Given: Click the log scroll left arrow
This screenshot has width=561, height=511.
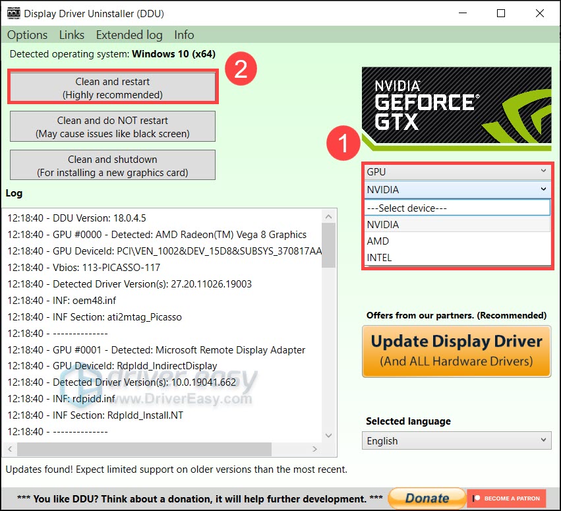Looking at the screenshot, I should pos(10,449).
